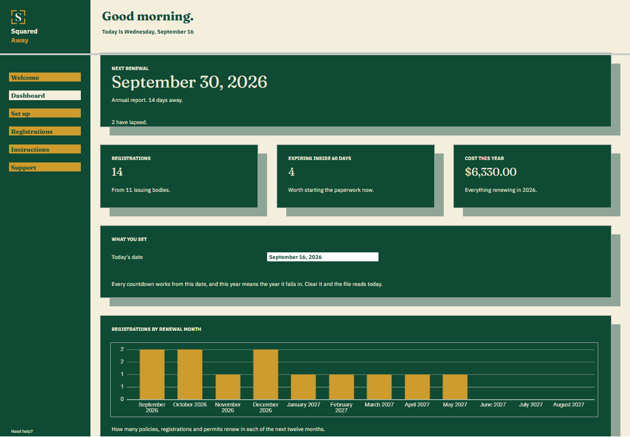Click the 'Annual report. 14 days away.' text
This screenshot has width=630, height=437.
coord(147,100)
